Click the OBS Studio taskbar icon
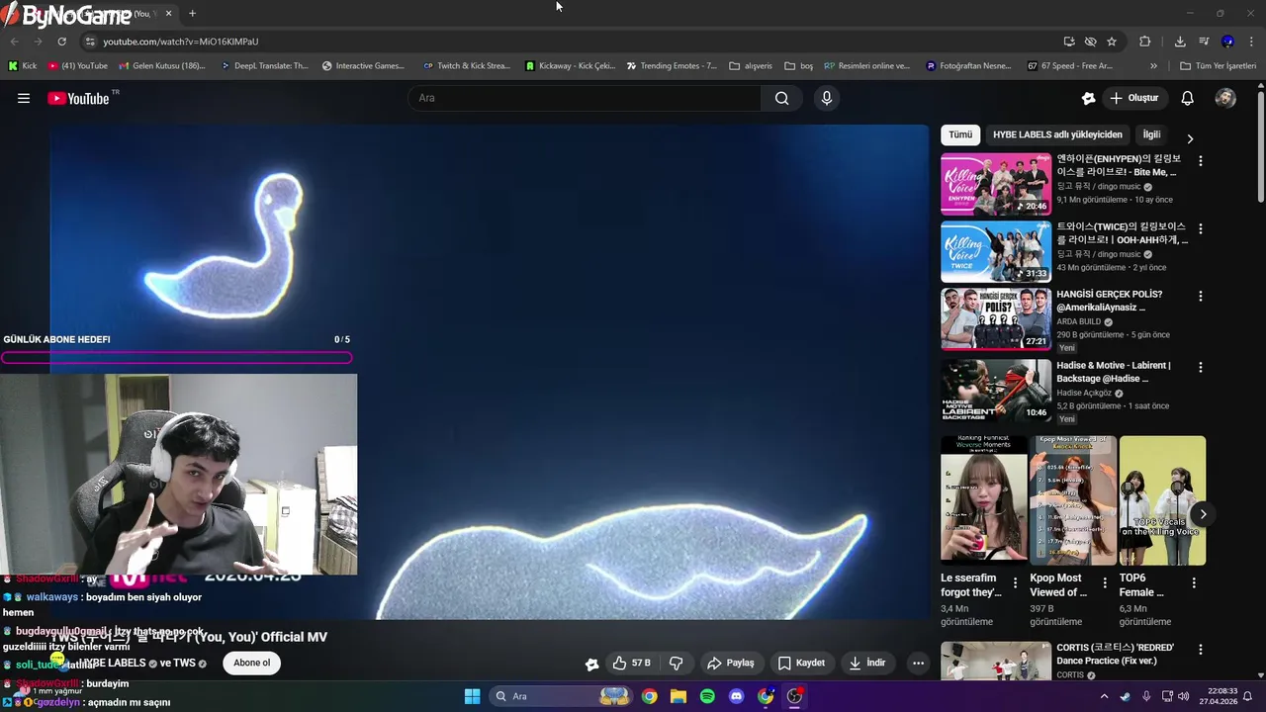Image resolution: width=1266 pixels, height=712 pixels. [795, 696]
